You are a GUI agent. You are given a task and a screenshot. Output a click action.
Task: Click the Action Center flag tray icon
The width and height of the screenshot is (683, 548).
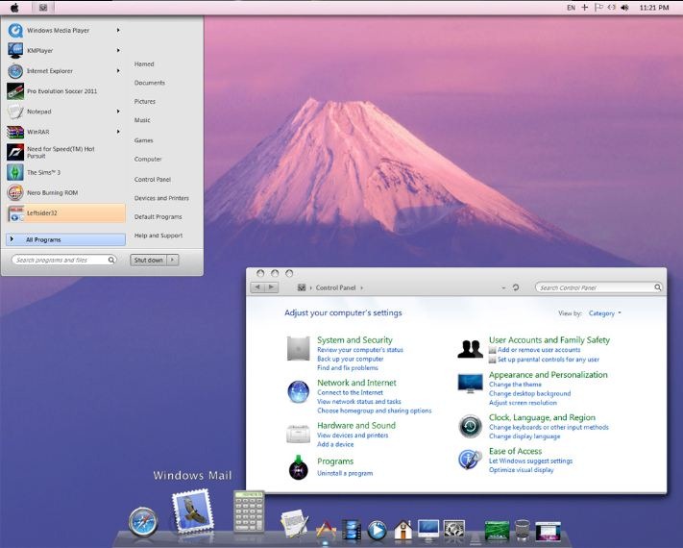tap(598, 8)
